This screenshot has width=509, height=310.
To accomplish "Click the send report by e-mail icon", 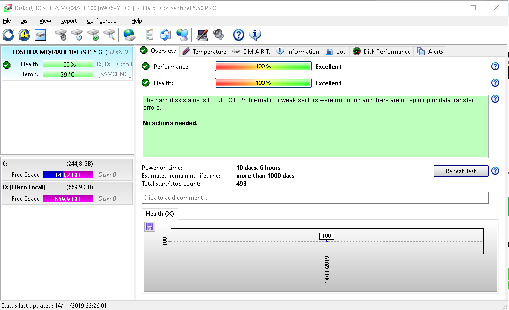I will [165, 35].
